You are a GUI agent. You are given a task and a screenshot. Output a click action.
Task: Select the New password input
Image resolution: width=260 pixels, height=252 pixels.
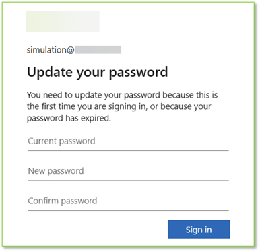point(128,171)
